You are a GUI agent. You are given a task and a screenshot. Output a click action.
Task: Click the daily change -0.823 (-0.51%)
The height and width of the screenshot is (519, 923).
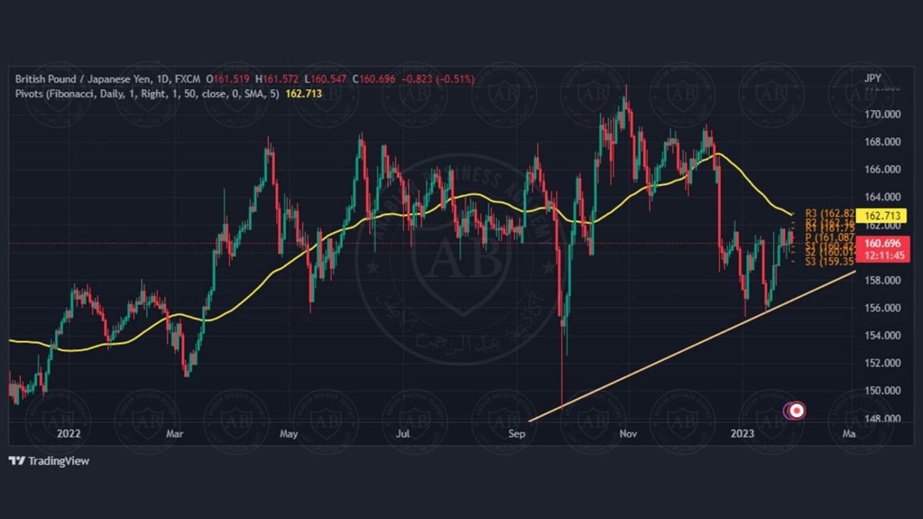click(438, 79)
